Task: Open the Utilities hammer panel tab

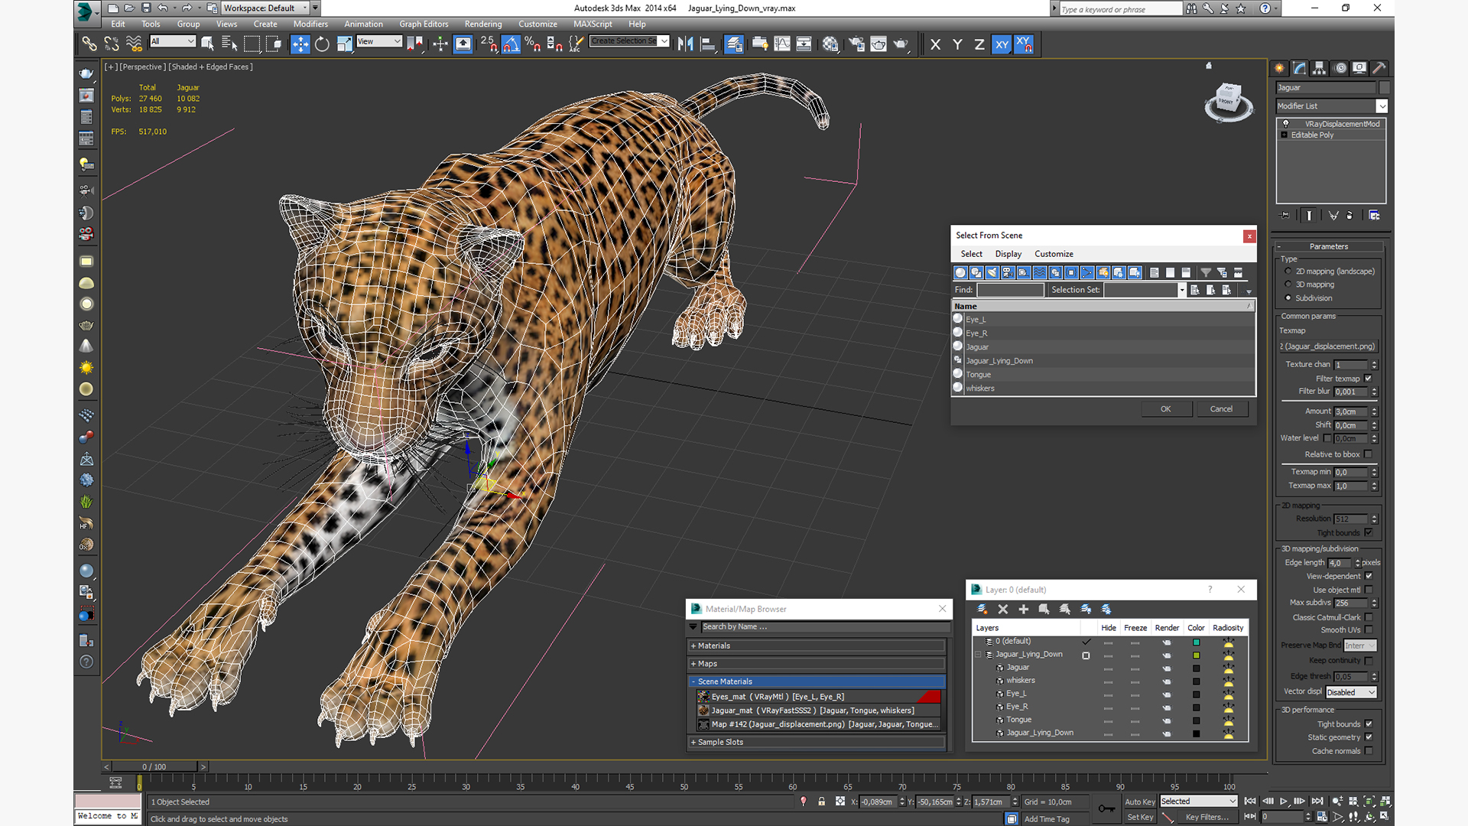Action: point(1379,68)
